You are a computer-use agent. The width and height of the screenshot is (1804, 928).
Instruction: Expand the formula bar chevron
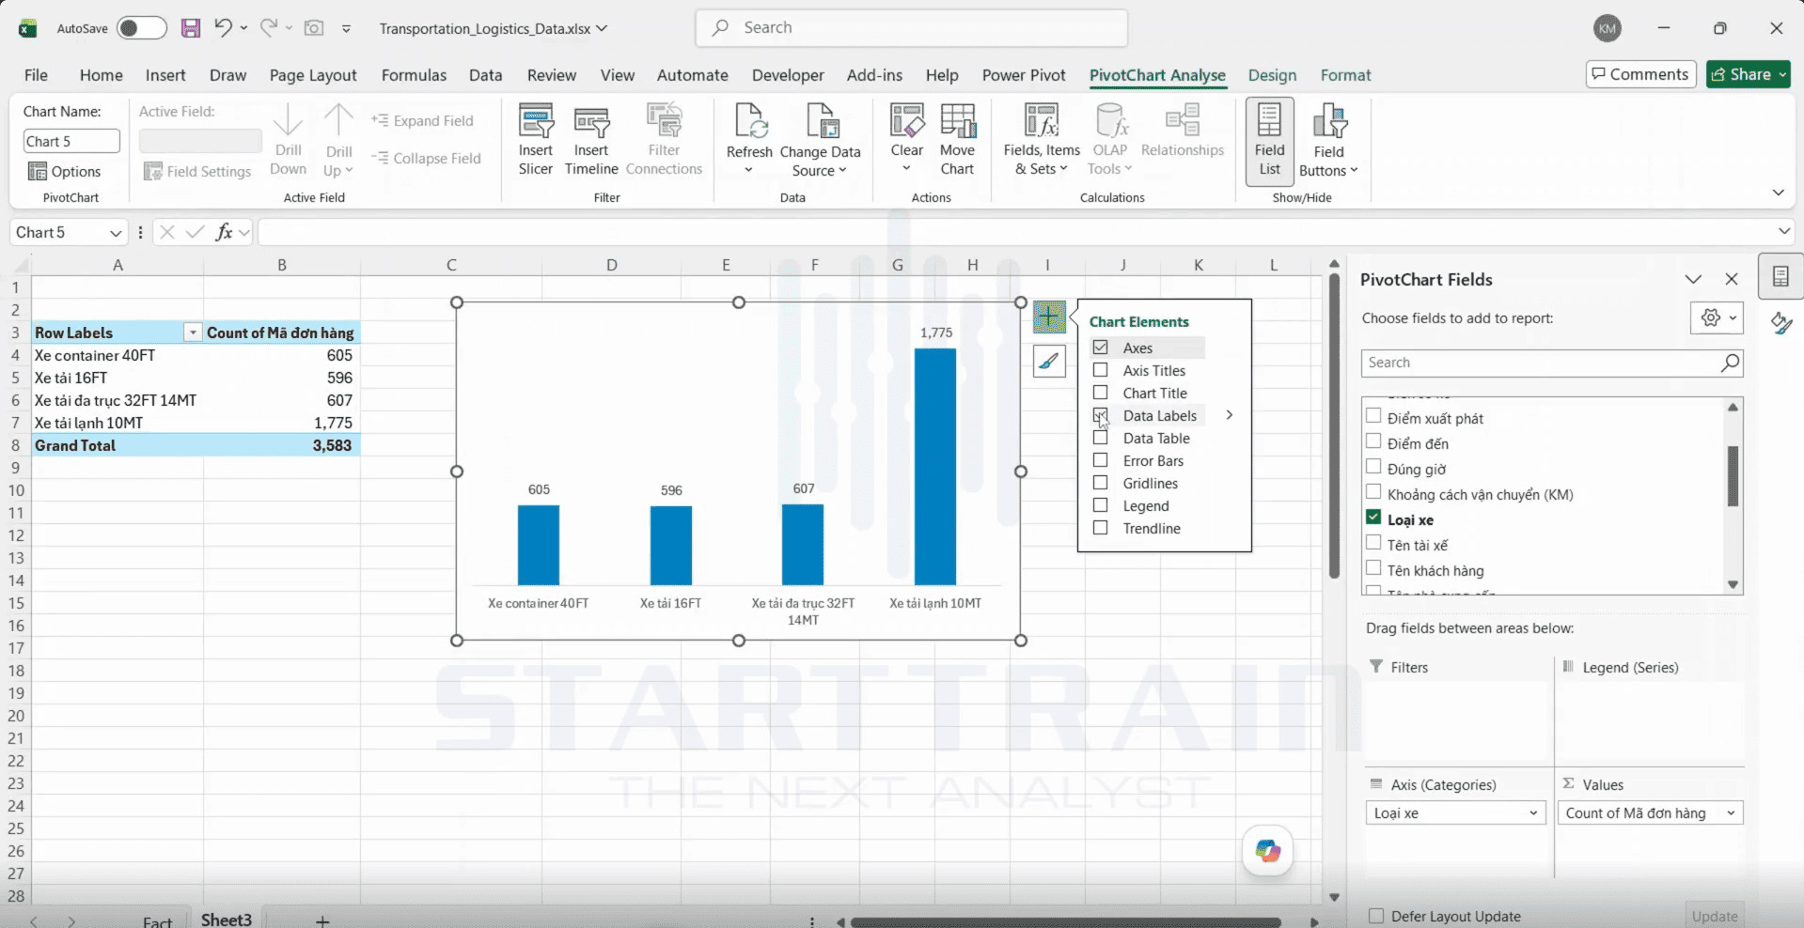click(1784, 232)
